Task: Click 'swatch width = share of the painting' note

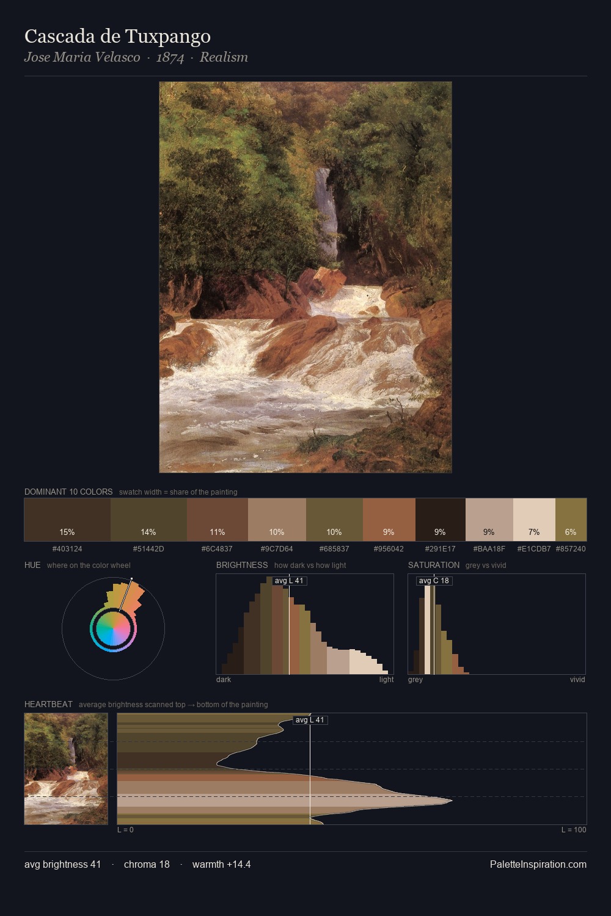Action: (x=178, y=492)
